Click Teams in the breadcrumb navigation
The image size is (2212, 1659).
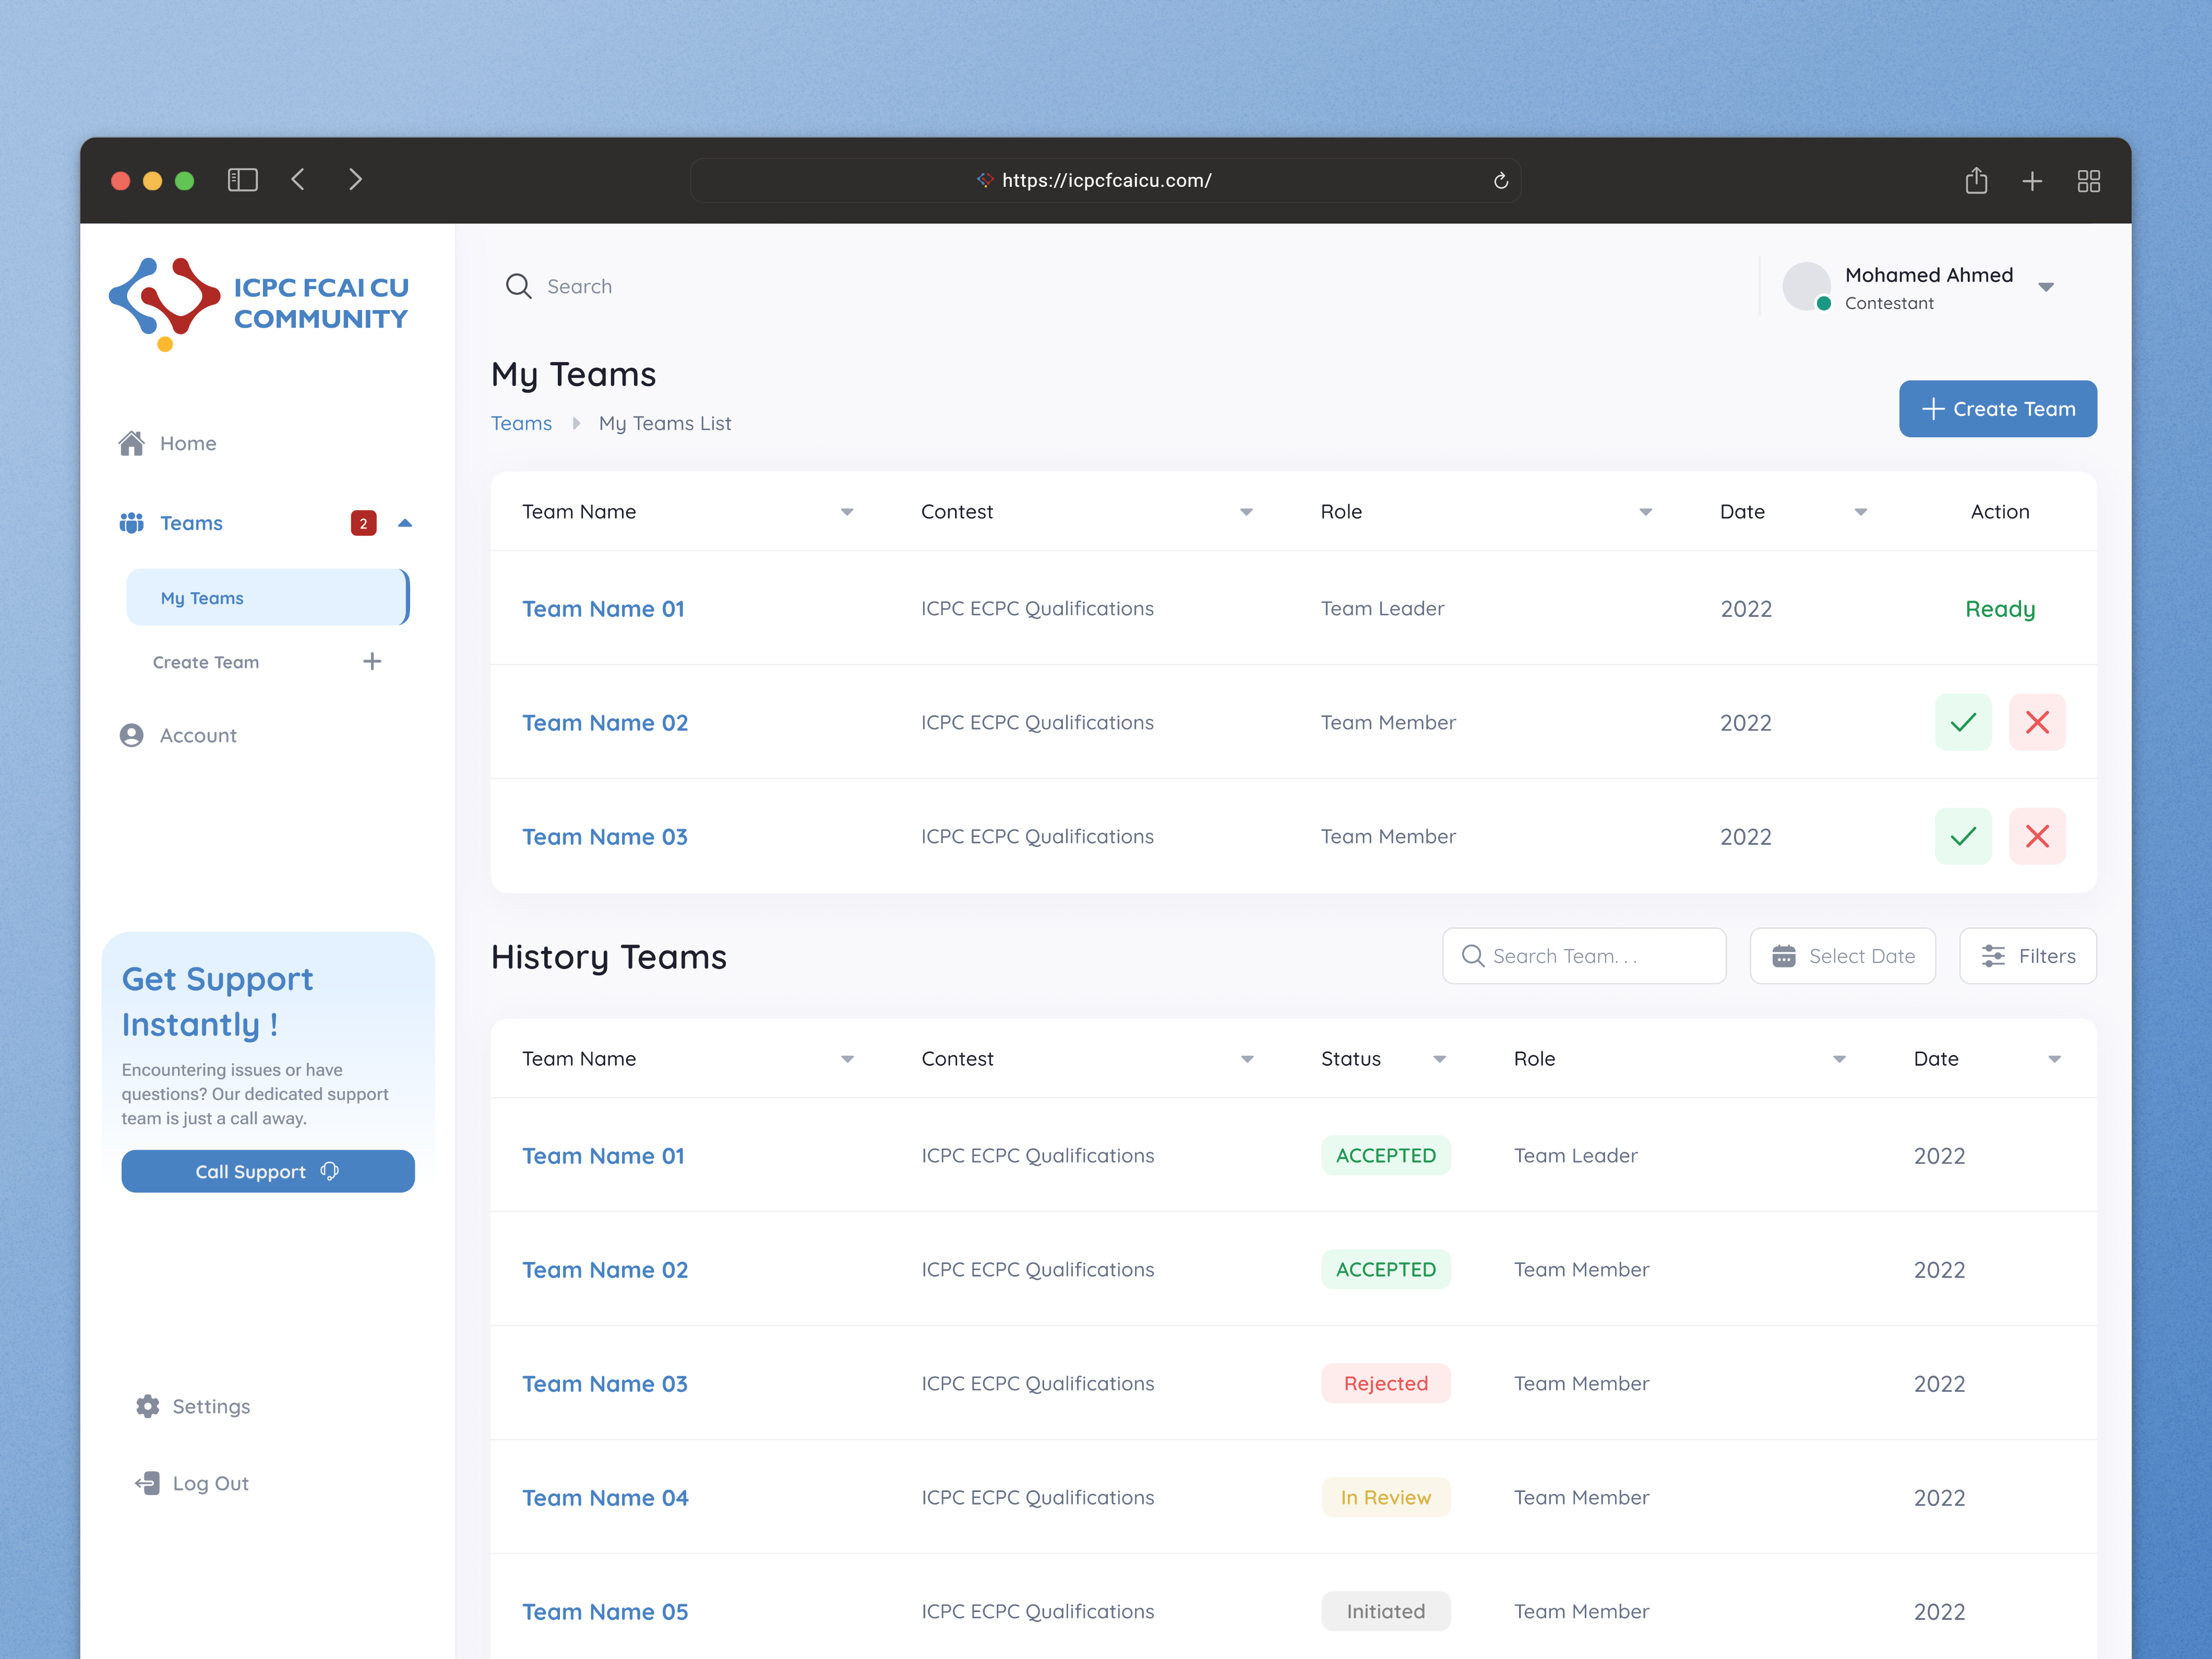pyautogui.click(x=521, y=423)
